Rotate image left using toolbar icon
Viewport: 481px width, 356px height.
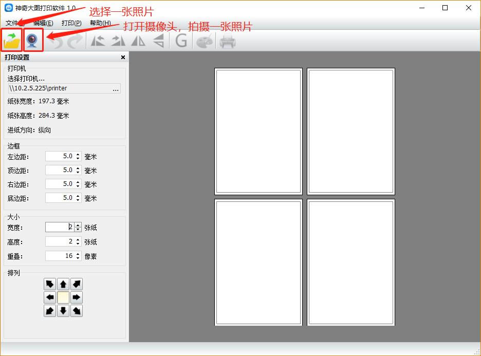click(98, 41)
